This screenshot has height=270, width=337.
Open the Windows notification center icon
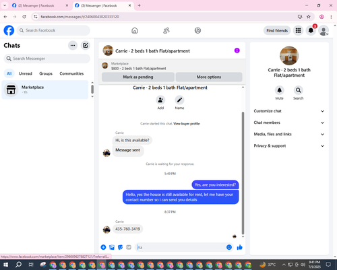coord(328,265)
